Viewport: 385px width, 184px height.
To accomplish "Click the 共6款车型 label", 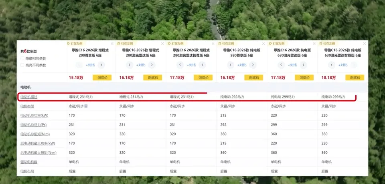I will point(28,52).
